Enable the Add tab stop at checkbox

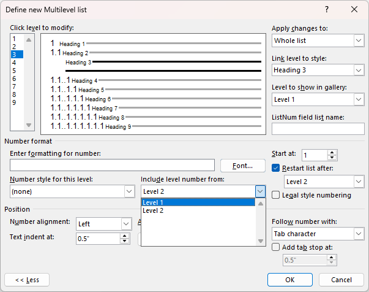point(275,247)
